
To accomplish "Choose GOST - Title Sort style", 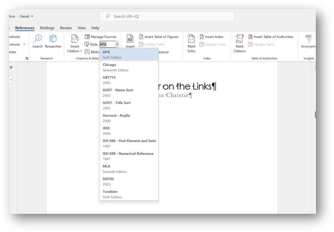I will click(x=129, y=105).
